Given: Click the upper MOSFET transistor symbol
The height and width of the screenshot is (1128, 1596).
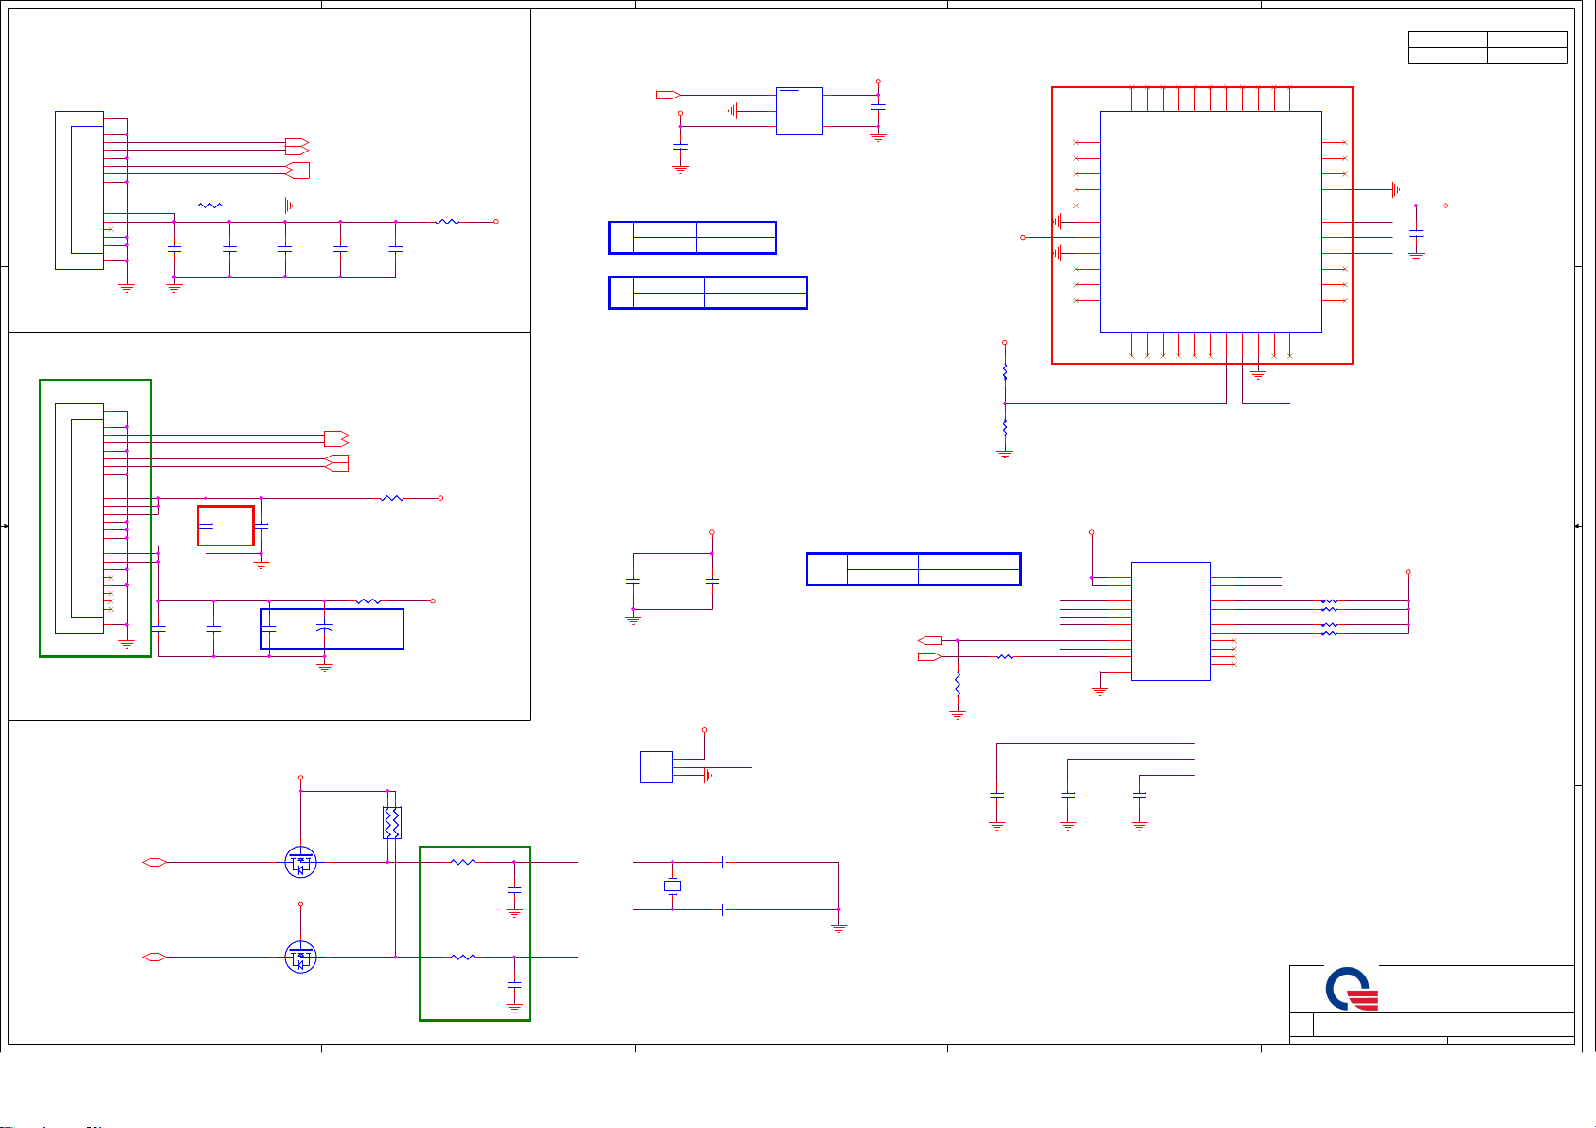Looking at the screenshot, I should pos(300,862).
